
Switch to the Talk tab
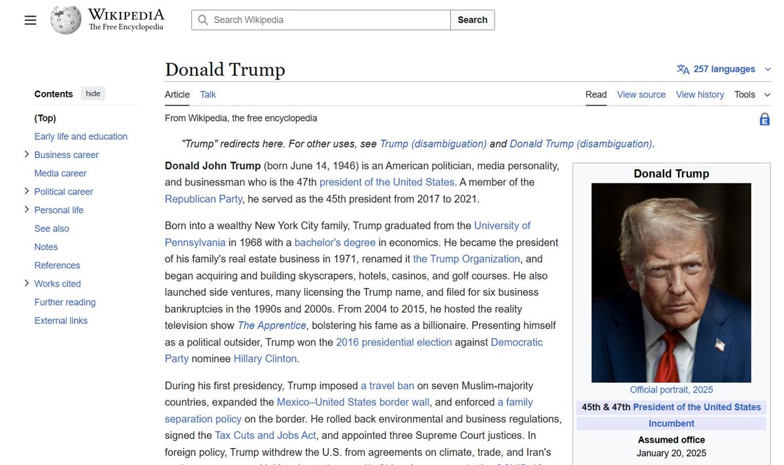pos(207,94)
